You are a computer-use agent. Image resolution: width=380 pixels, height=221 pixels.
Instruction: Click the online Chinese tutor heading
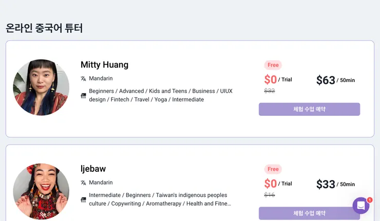pyautogui.click(x=44, y=28)
